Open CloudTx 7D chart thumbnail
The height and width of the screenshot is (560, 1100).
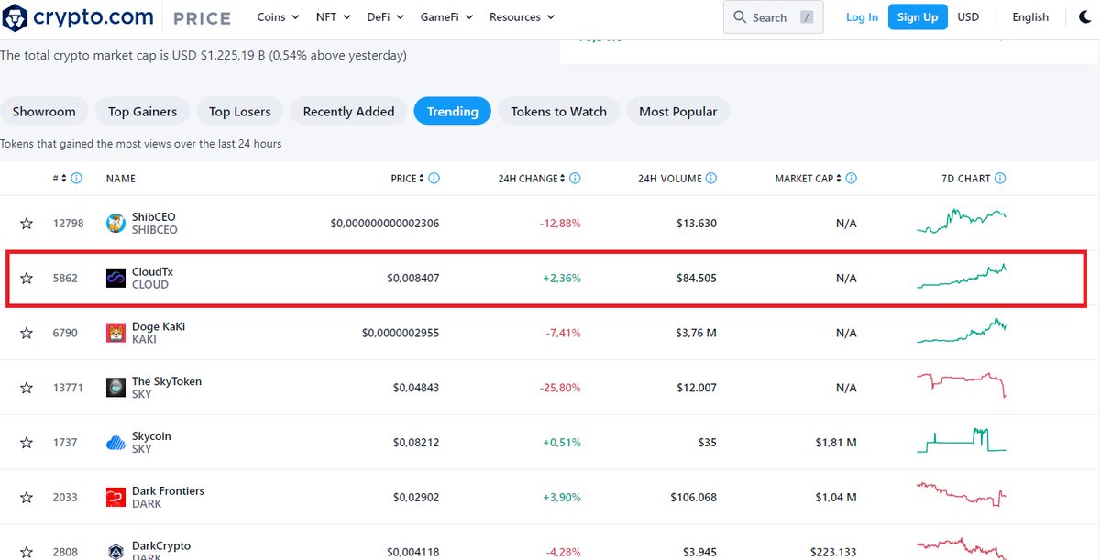pos(962,276)
